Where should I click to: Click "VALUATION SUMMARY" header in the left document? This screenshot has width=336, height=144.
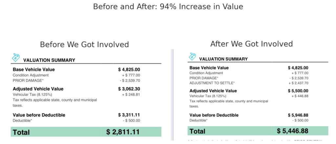coord(49,60)
